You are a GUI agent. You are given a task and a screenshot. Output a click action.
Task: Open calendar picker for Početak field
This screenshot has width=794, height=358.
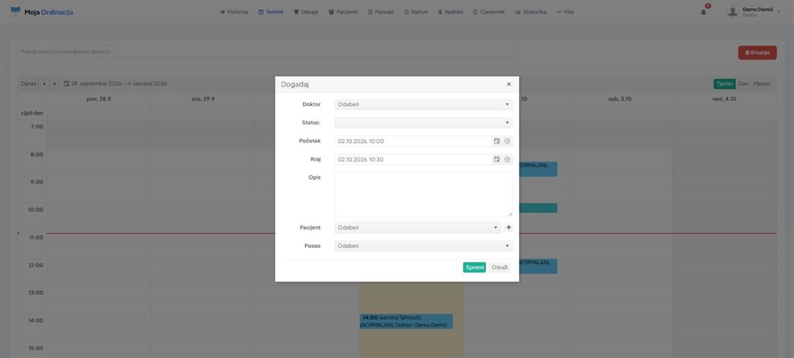496,141
